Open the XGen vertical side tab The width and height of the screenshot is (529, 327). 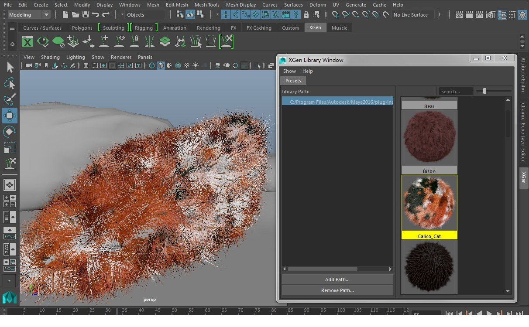coord(524,178)
